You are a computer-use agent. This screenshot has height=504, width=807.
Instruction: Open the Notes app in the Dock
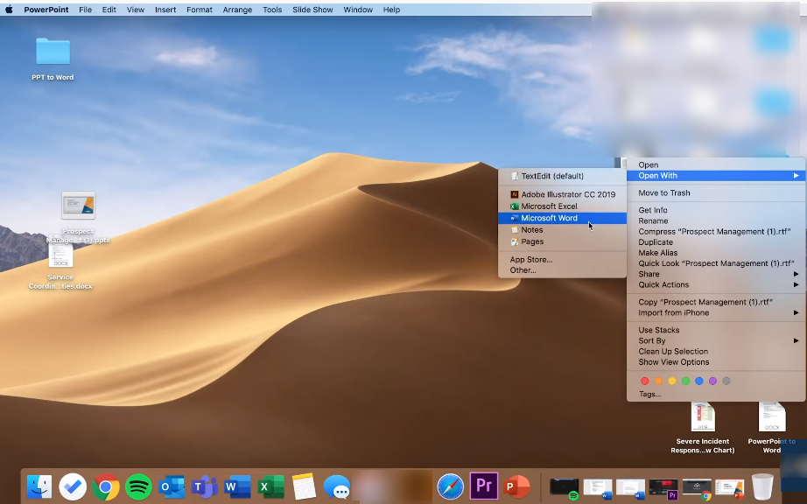304,486
